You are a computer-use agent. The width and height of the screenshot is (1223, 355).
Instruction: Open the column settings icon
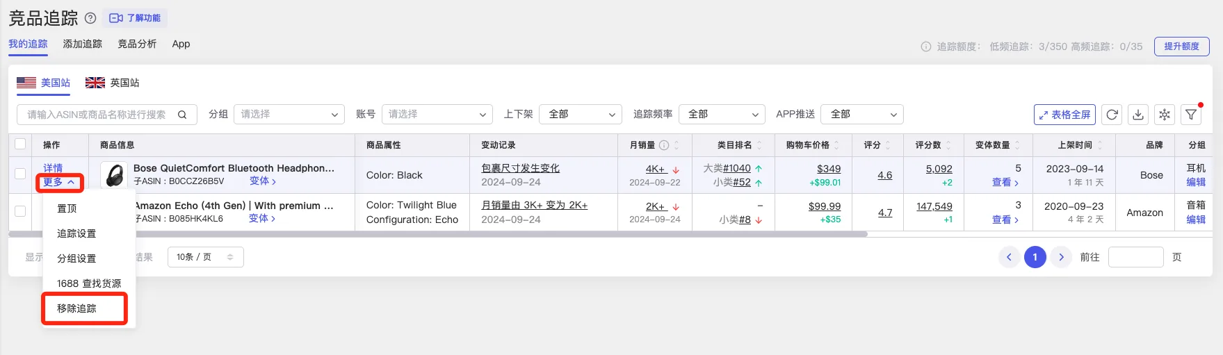click(1165, 115)
